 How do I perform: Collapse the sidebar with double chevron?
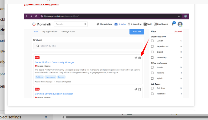click(x=46, y=117)
